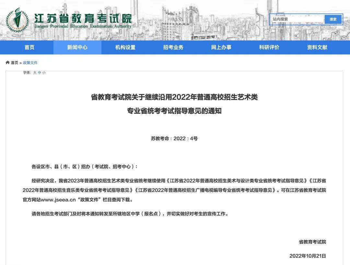
Task: Click the 首页 breadcrumb link
Action: (x=15, y=63)
